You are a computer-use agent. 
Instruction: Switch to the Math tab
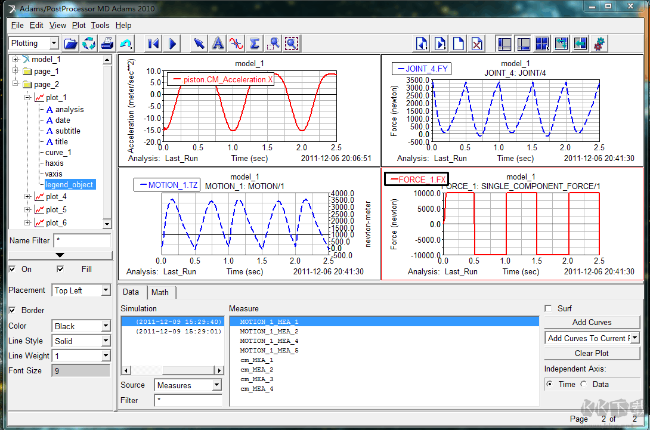(160, 292)
